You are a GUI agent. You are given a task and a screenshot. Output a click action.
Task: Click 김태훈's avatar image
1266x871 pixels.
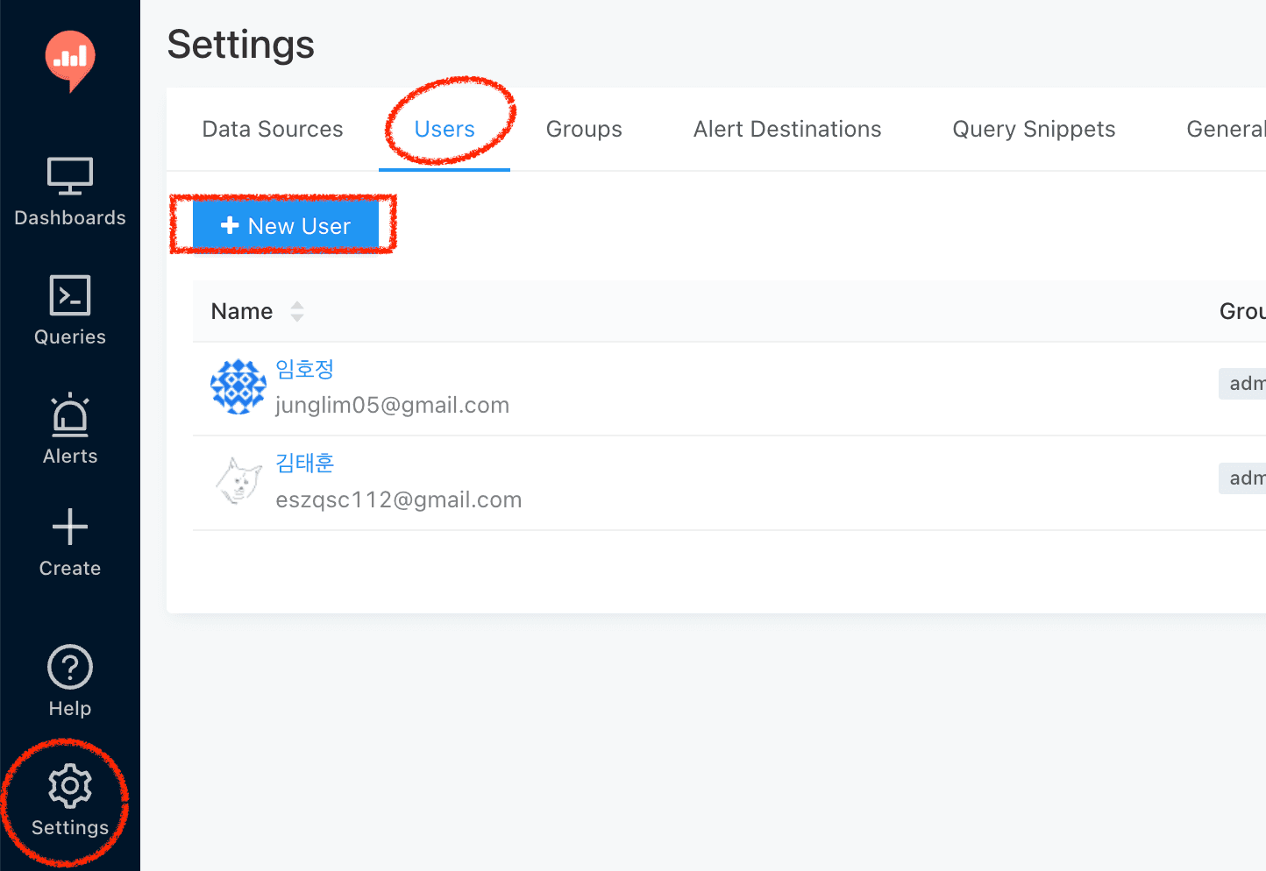[238, 480]
